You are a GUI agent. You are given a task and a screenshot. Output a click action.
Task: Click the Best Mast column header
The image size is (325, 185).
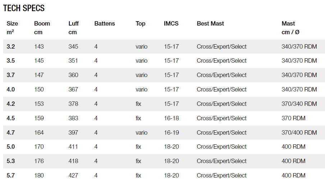tap(210, 24)
